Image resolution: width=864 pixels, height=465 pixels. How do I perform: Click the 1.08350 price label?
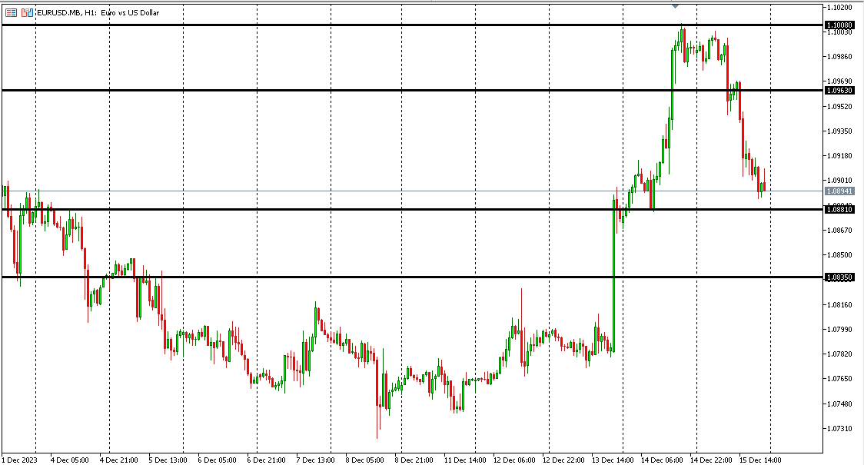839,277
